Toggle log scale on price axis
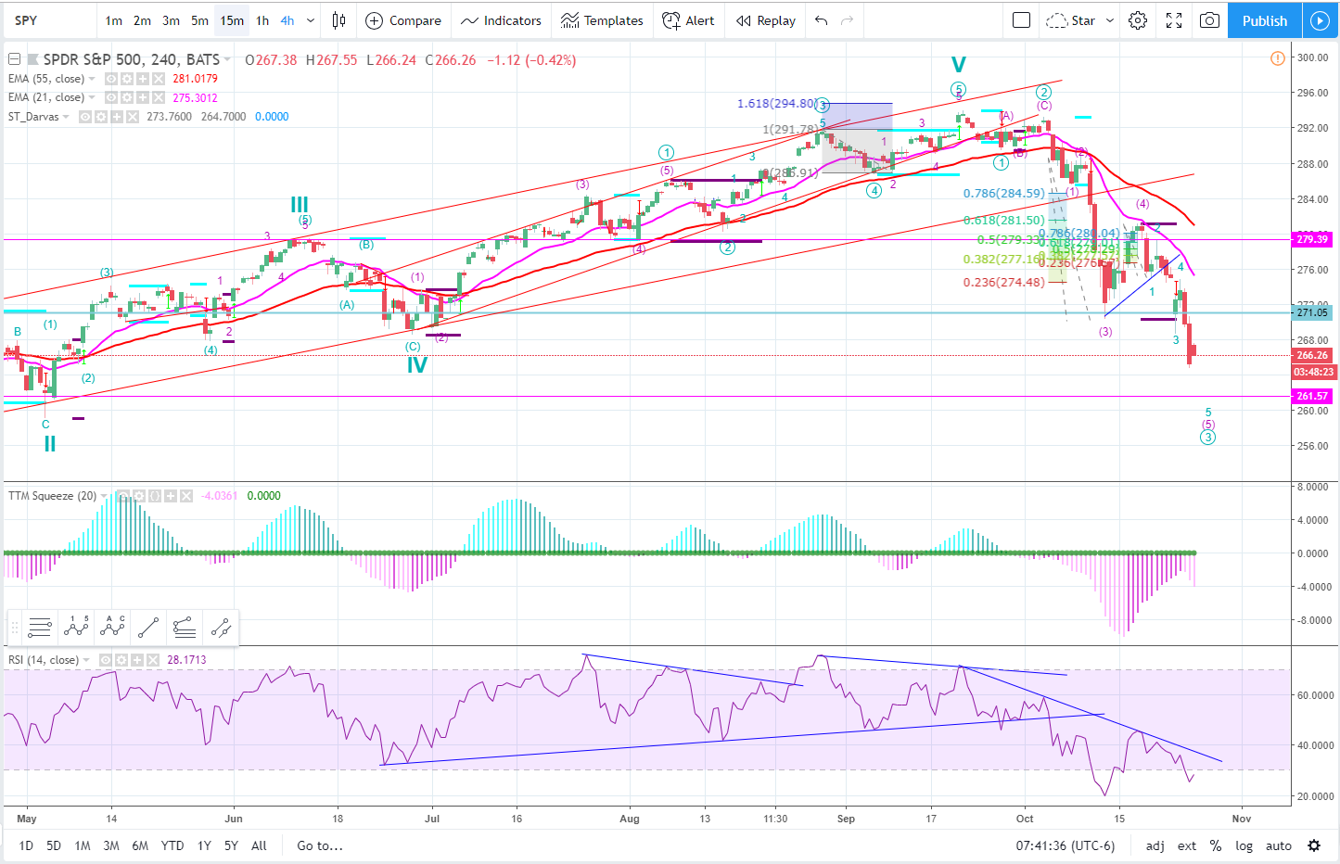 [1244, 845]
